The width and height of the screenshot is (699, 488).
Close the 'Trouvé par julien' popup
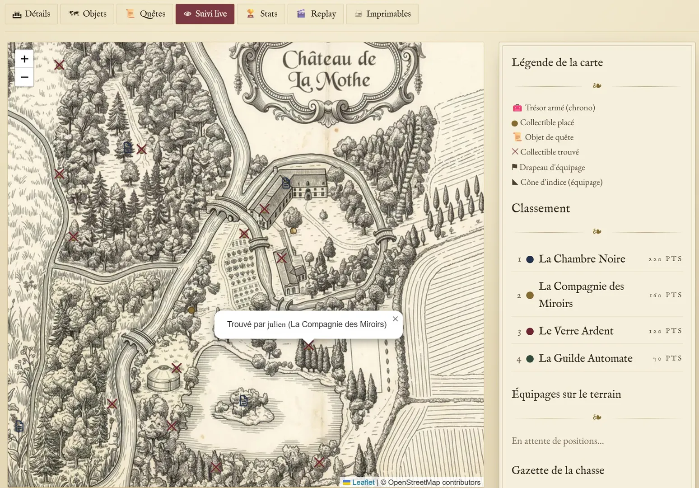(x=395, y=319)
